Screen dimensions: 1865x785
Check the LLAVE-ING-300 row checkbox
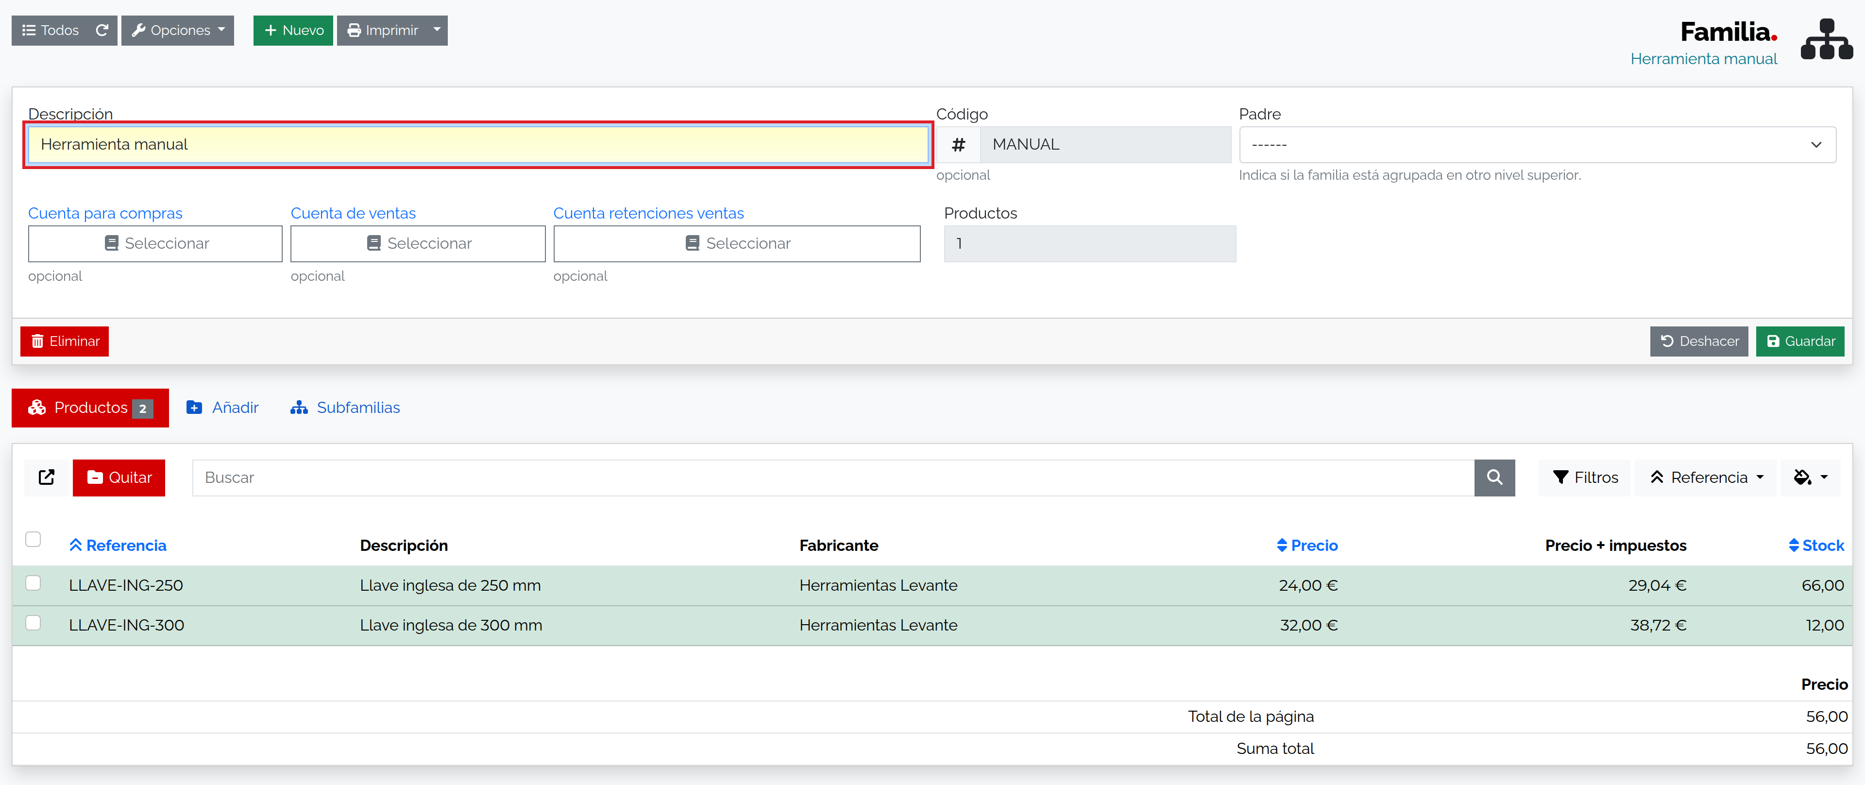(x=33, y=623)
